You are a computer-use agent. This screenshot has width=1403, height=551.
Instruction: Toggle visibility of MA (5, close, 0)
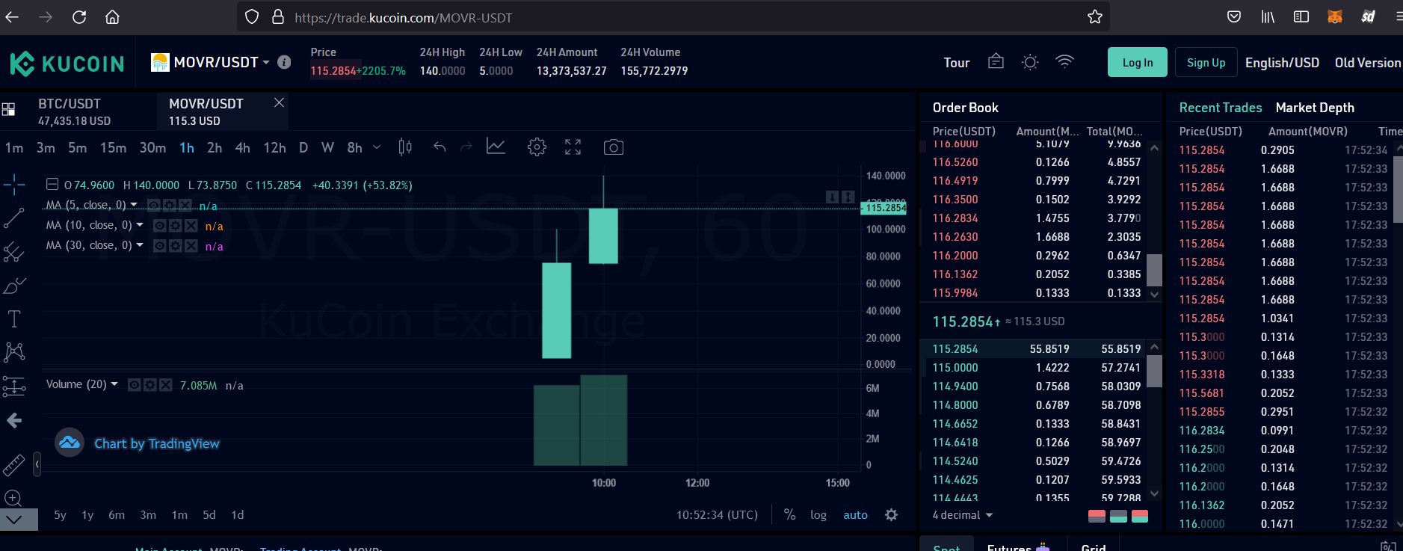pyautogui.click(x=153, y=205)
